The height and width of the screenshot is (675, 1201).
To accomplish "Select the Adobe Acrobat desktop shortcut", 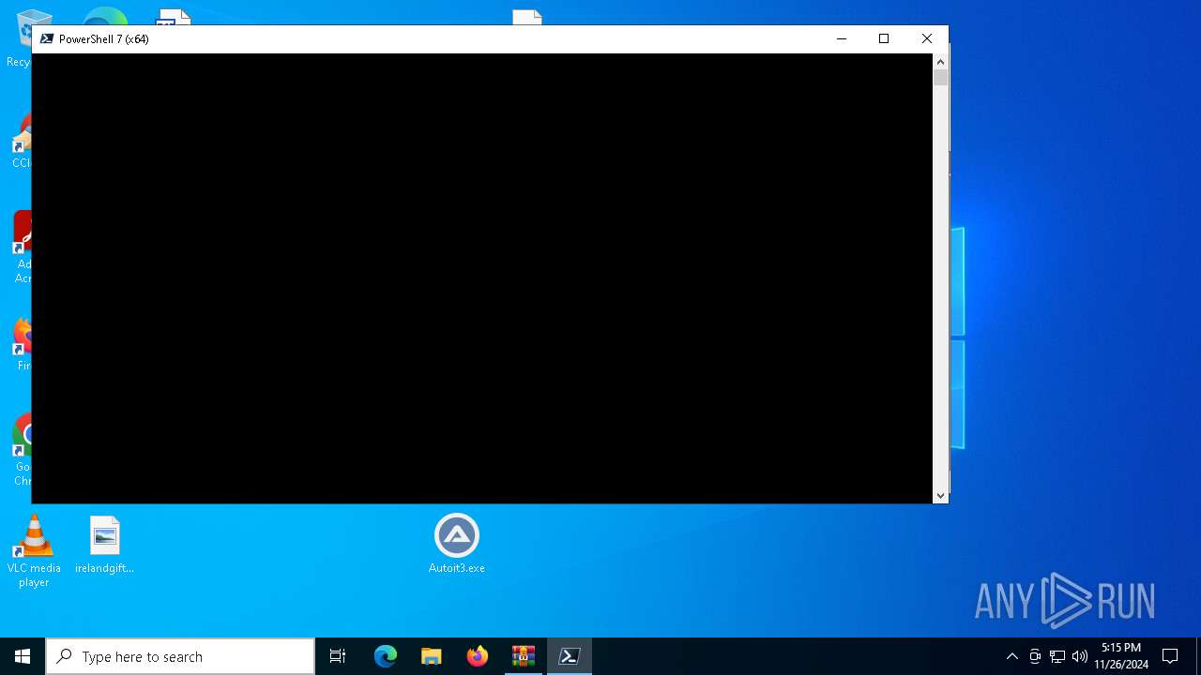I will [x=20, y=247].
